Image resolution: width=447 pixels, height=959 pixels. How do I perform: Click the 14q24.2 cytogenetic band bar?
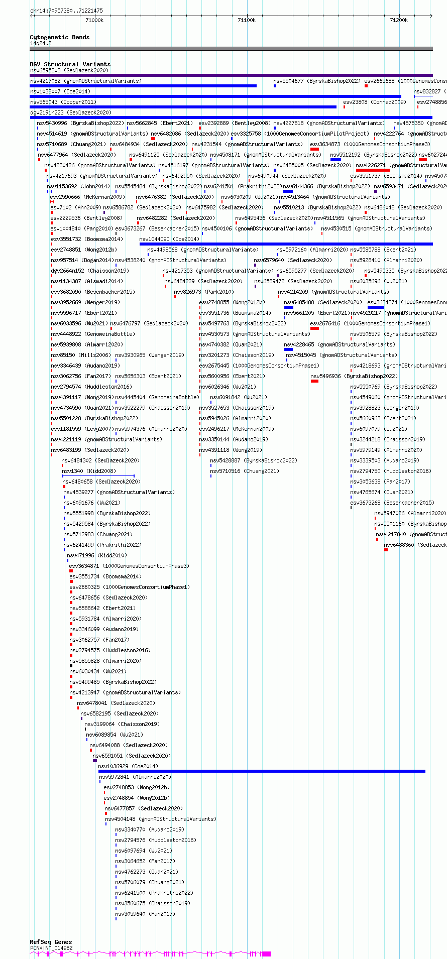pos(231,49)
